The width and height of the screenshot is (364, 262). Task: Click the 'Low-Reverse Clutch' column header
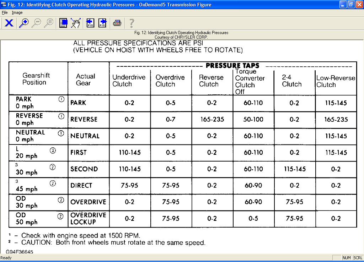point(336,81)
